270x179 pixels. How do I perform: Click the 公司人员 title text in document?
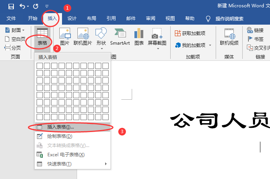coord(220,121)
